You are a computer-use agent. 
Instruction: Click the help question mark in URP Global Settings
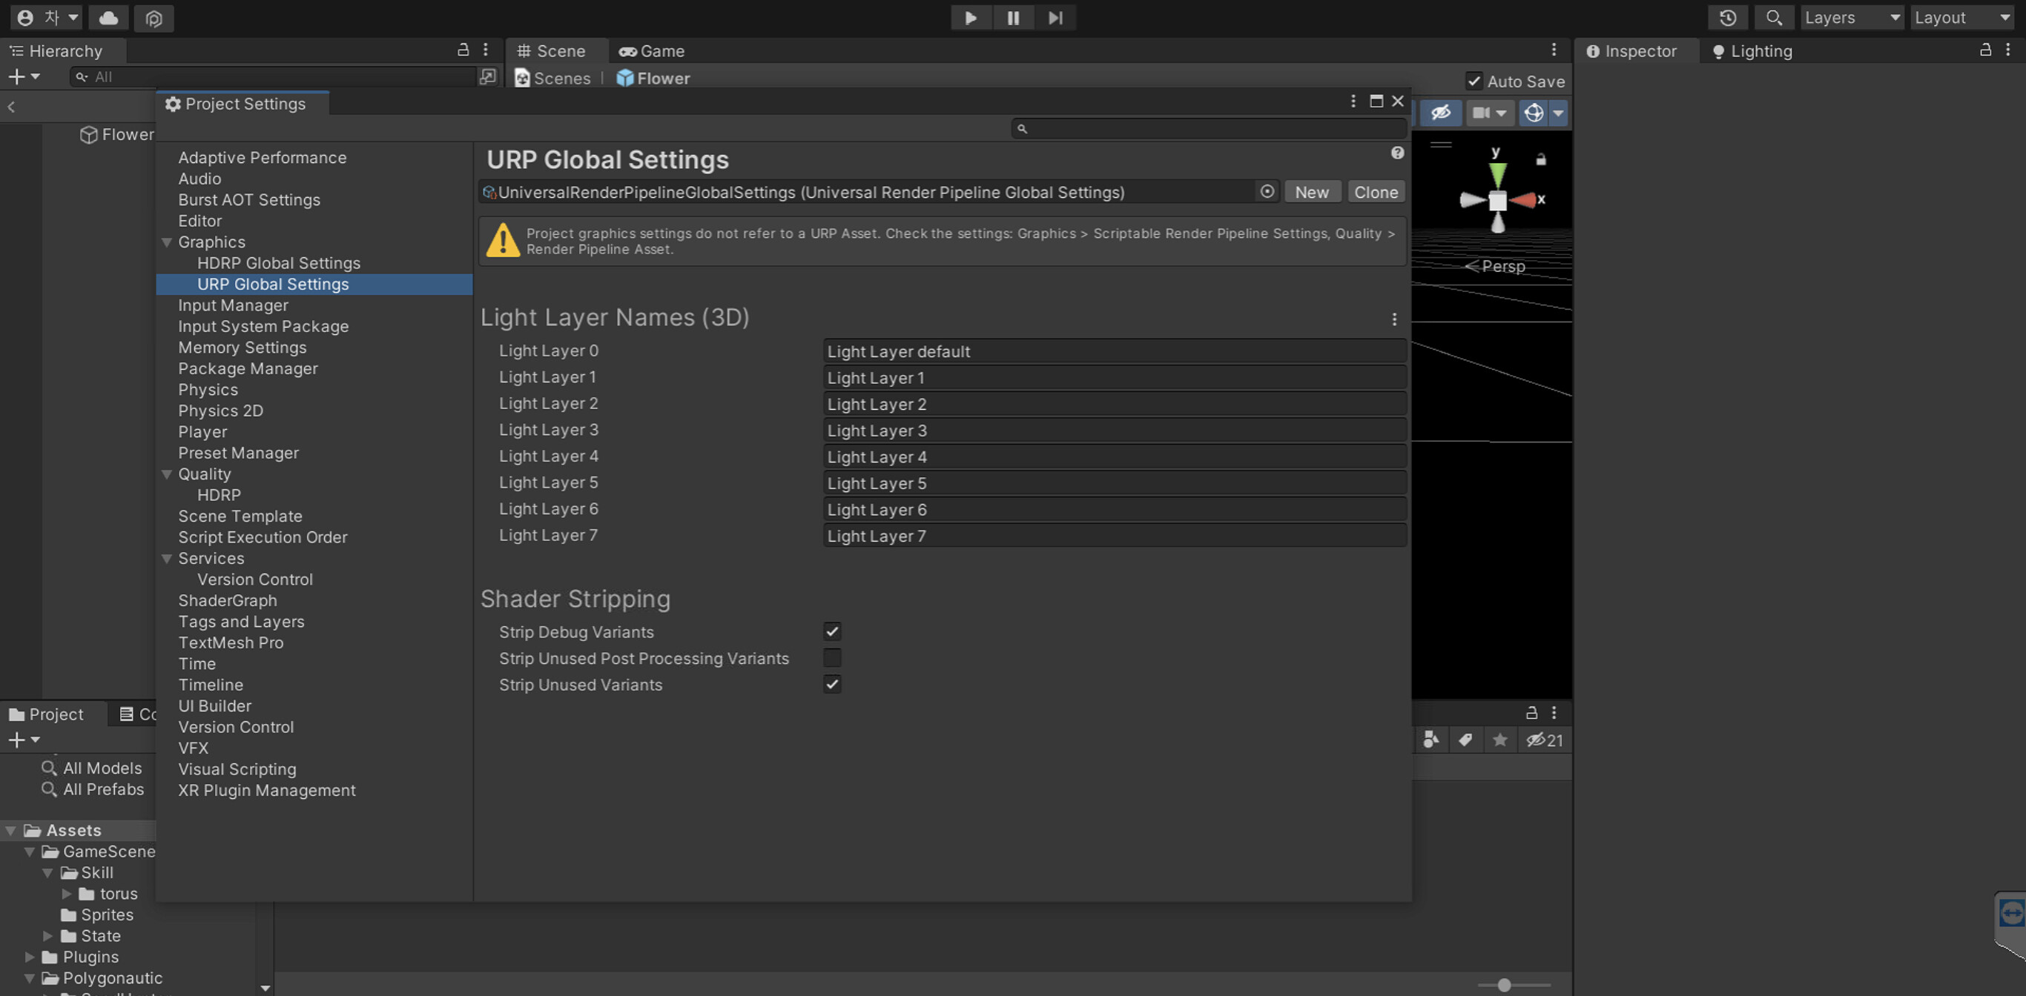1398,153
